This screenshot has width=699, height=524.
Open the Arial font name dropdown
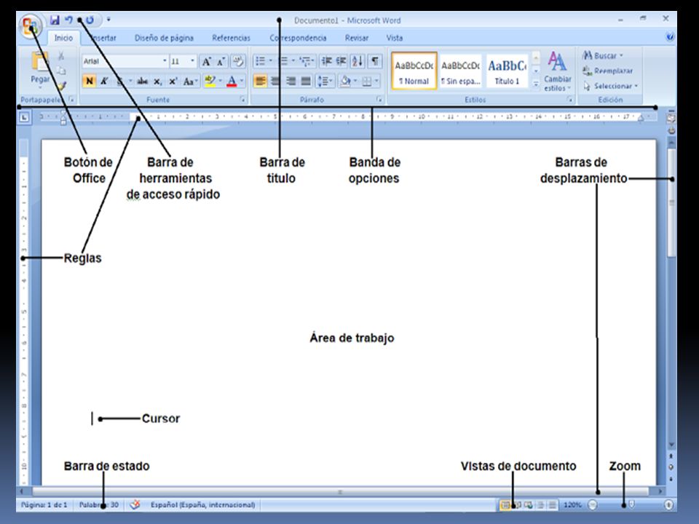click(x=164, y=61)
